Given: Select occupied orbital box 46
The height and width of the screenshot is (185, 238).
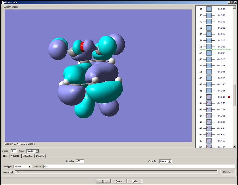Looking at the screenshot, I should (x=209, y=103).
